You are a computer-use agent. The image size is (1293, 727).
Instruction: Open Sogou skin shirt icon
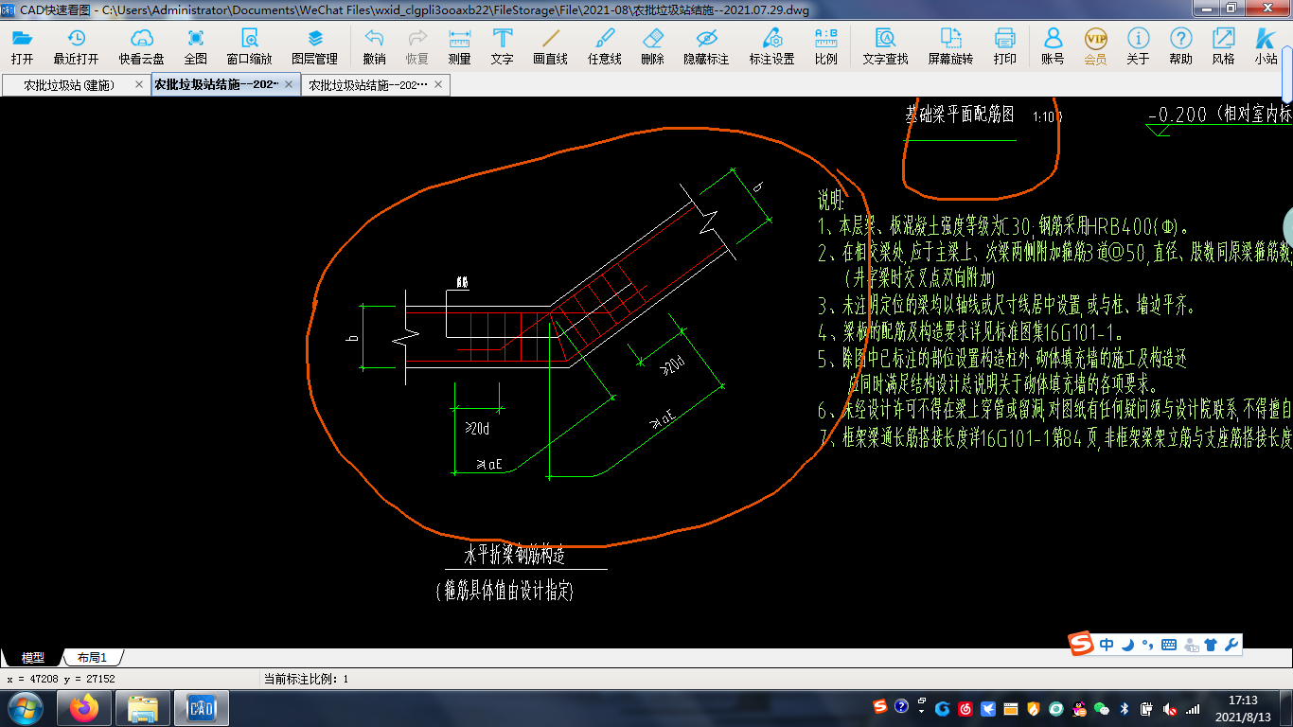pos(1211,645)
